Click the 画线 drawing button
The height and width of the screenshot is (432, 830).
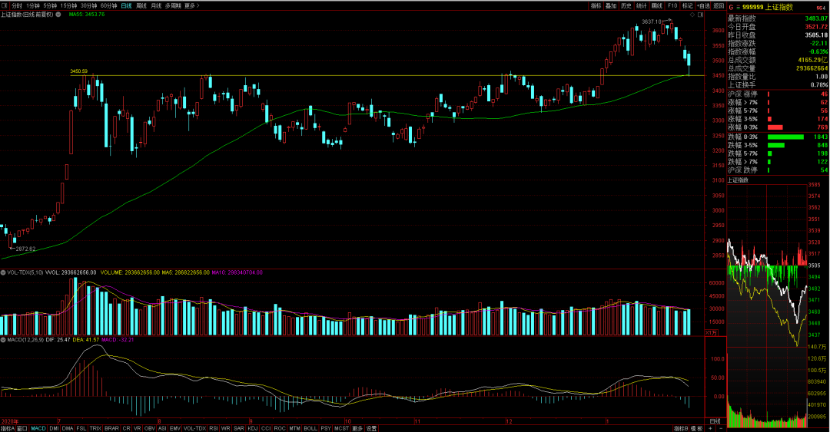pyautogui.click(x=657, y=6)
